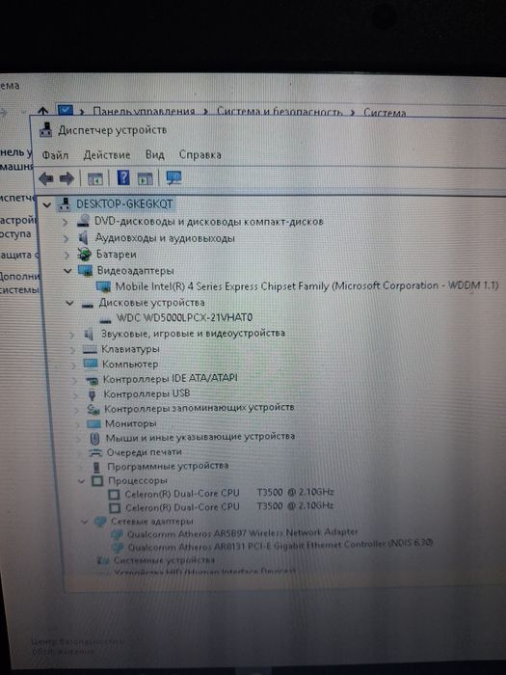Image resolution: width=506 pixels, height=675 pixels.
Task: Click the Up arrow in System window
Action: pos(42,111)
